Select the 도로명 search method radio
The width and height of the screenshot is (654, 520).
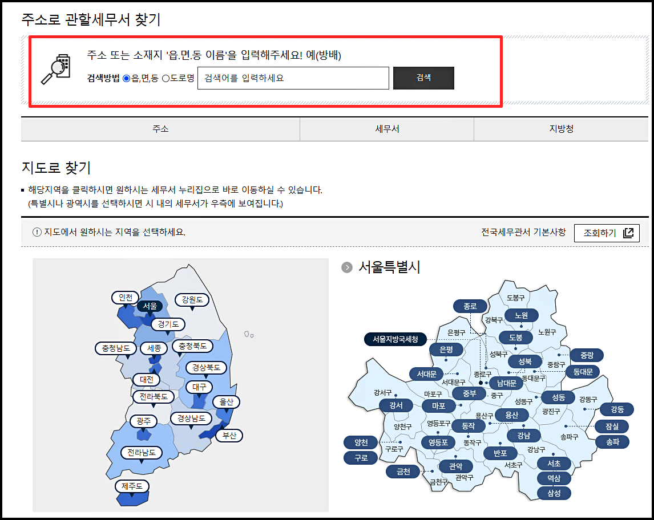click(165, 78)
